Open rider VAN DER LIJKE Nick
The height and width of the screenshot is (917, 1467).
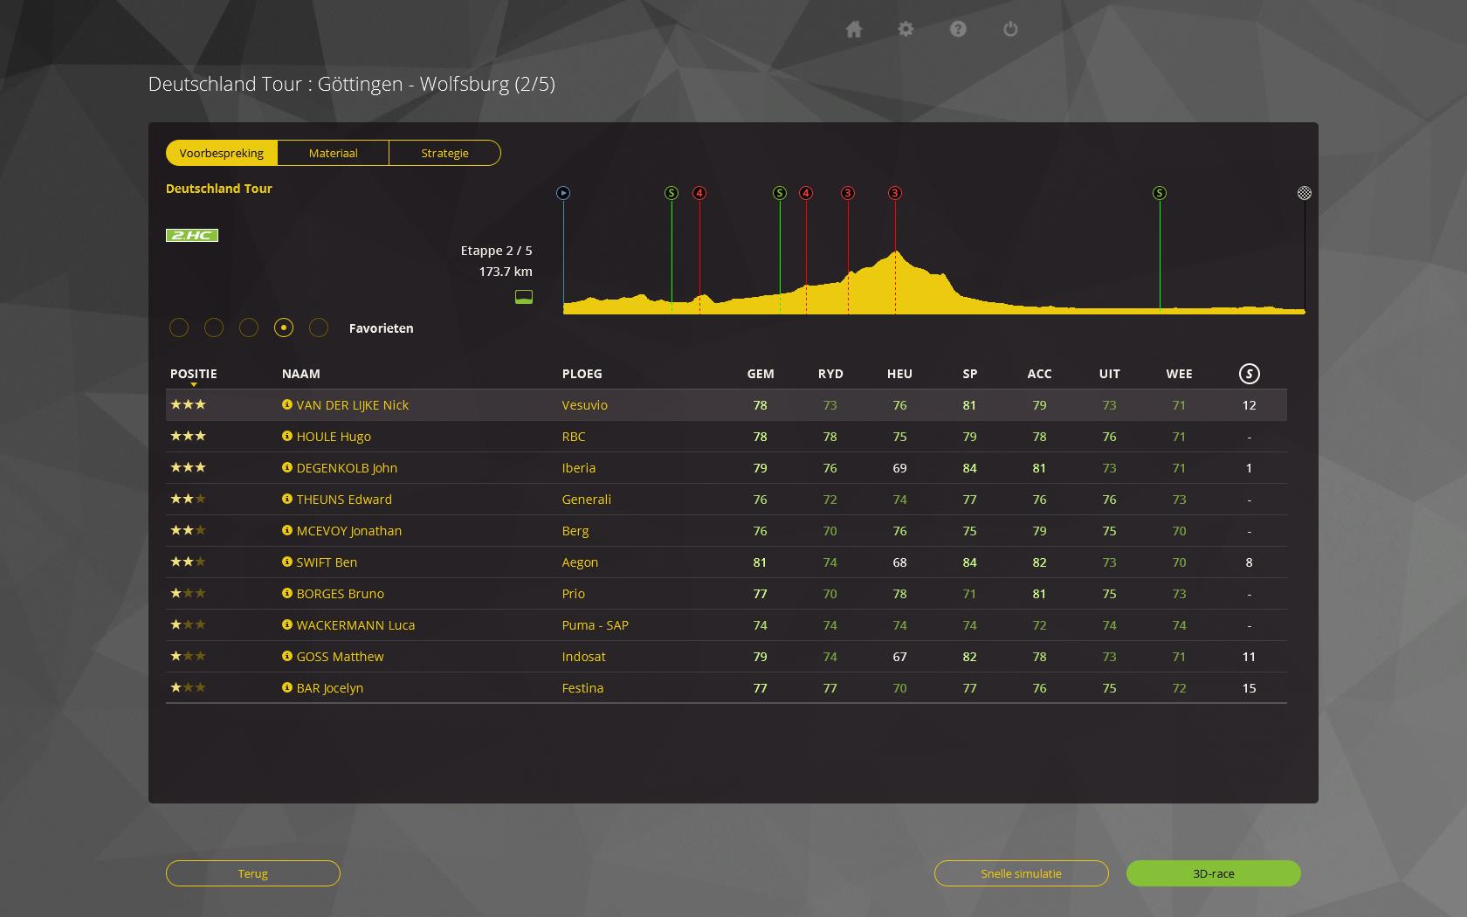point(353,405)
